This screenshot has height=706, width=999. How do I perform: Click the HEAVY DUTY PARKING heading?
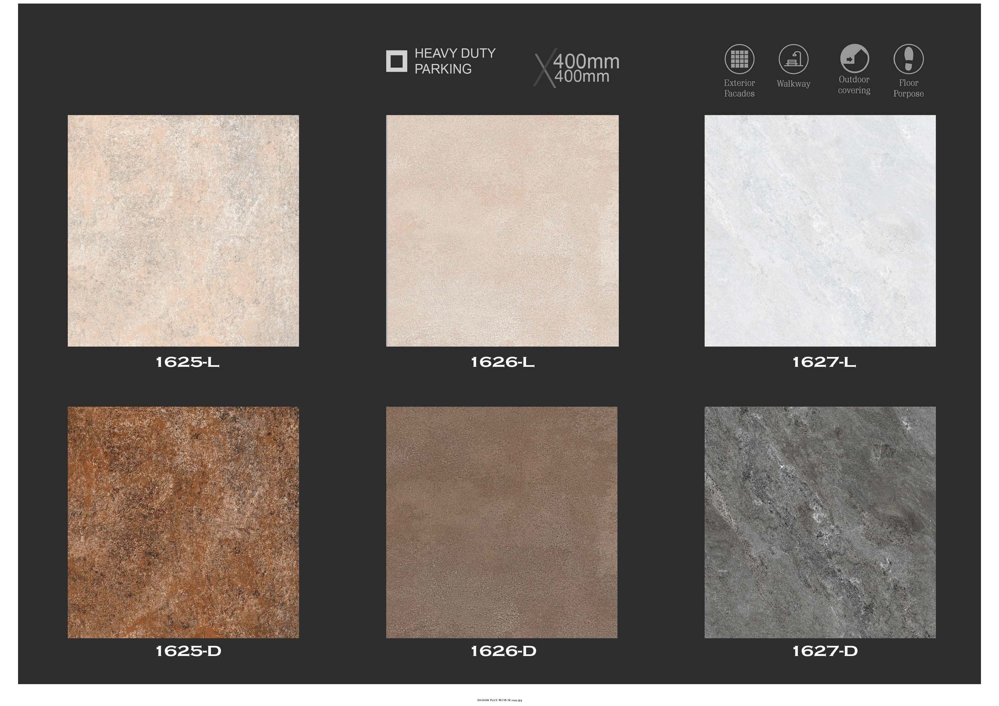(x=455, y=61)
